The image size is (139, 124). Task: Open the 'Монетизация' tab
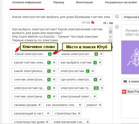(84, 2)
